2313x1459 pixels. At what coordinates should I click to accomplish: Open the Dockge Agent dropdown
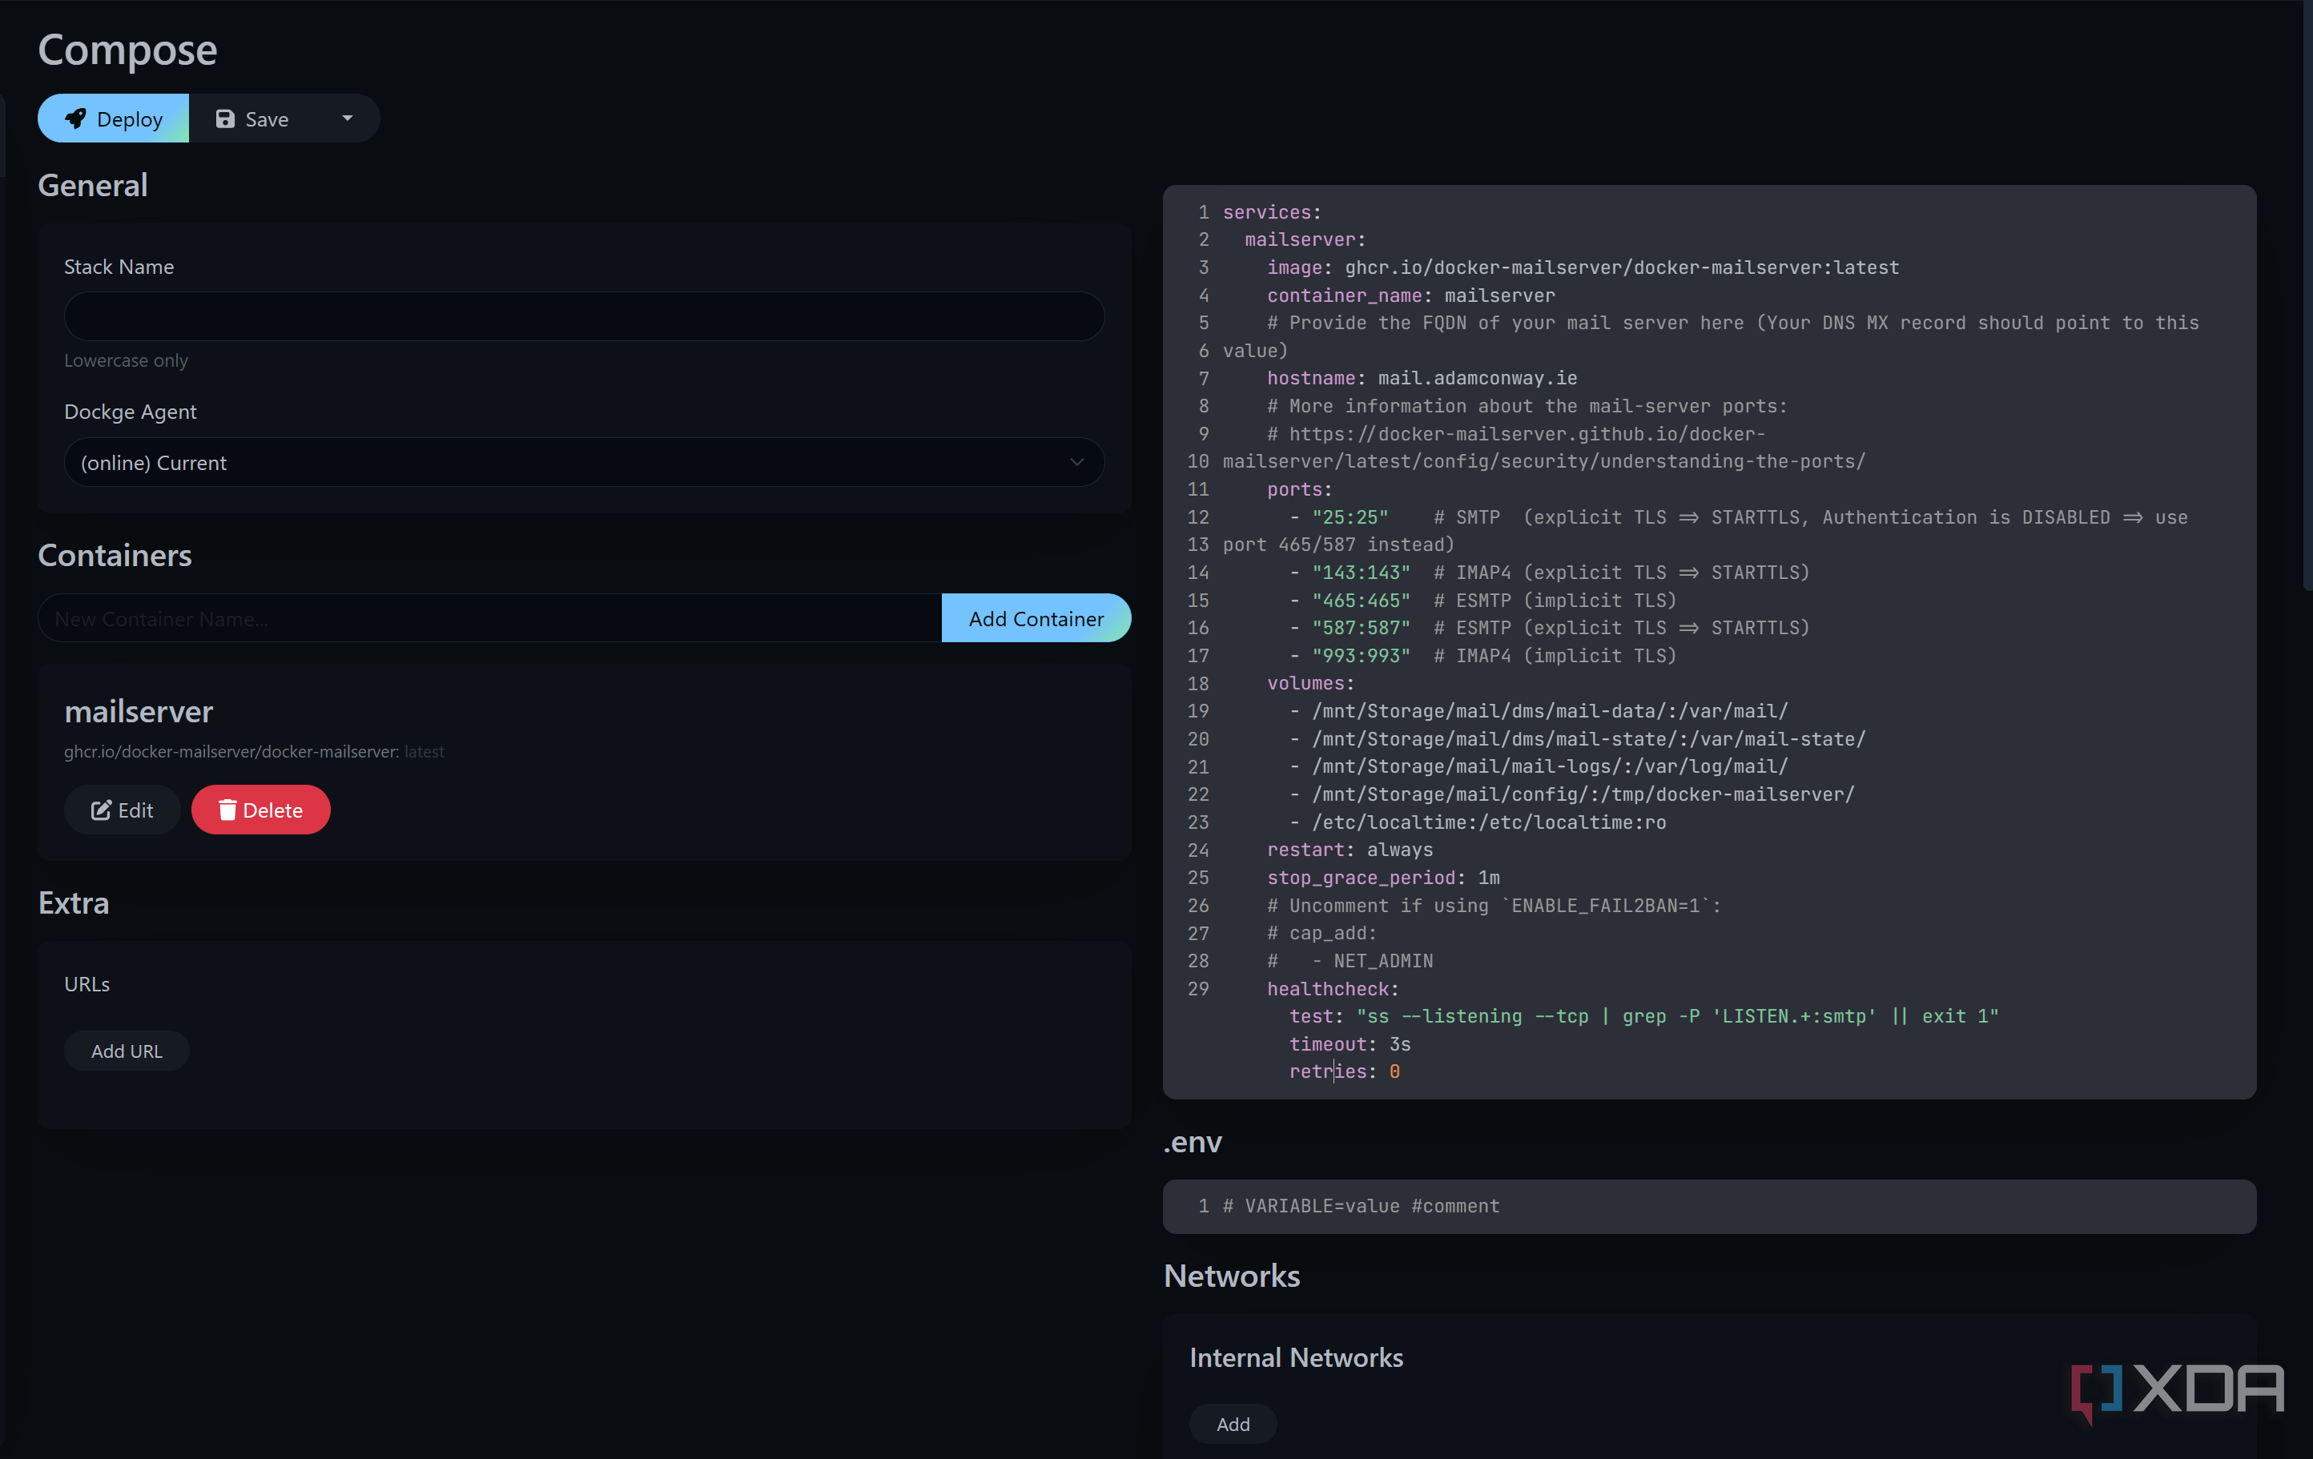[x=584, y=462]
